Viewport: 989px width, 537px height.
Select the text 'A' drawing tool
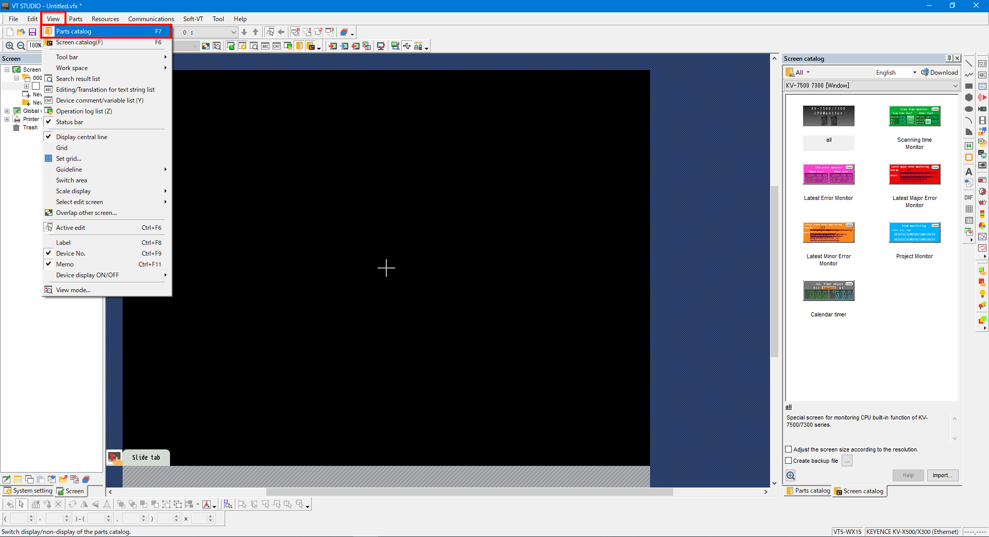pyautogui.click(x=969, y=172)
